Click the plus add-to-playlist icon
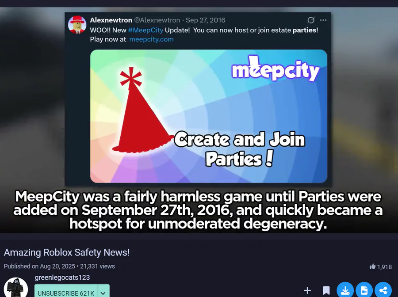This screenshot has height=297, width=398. point(307,290)
